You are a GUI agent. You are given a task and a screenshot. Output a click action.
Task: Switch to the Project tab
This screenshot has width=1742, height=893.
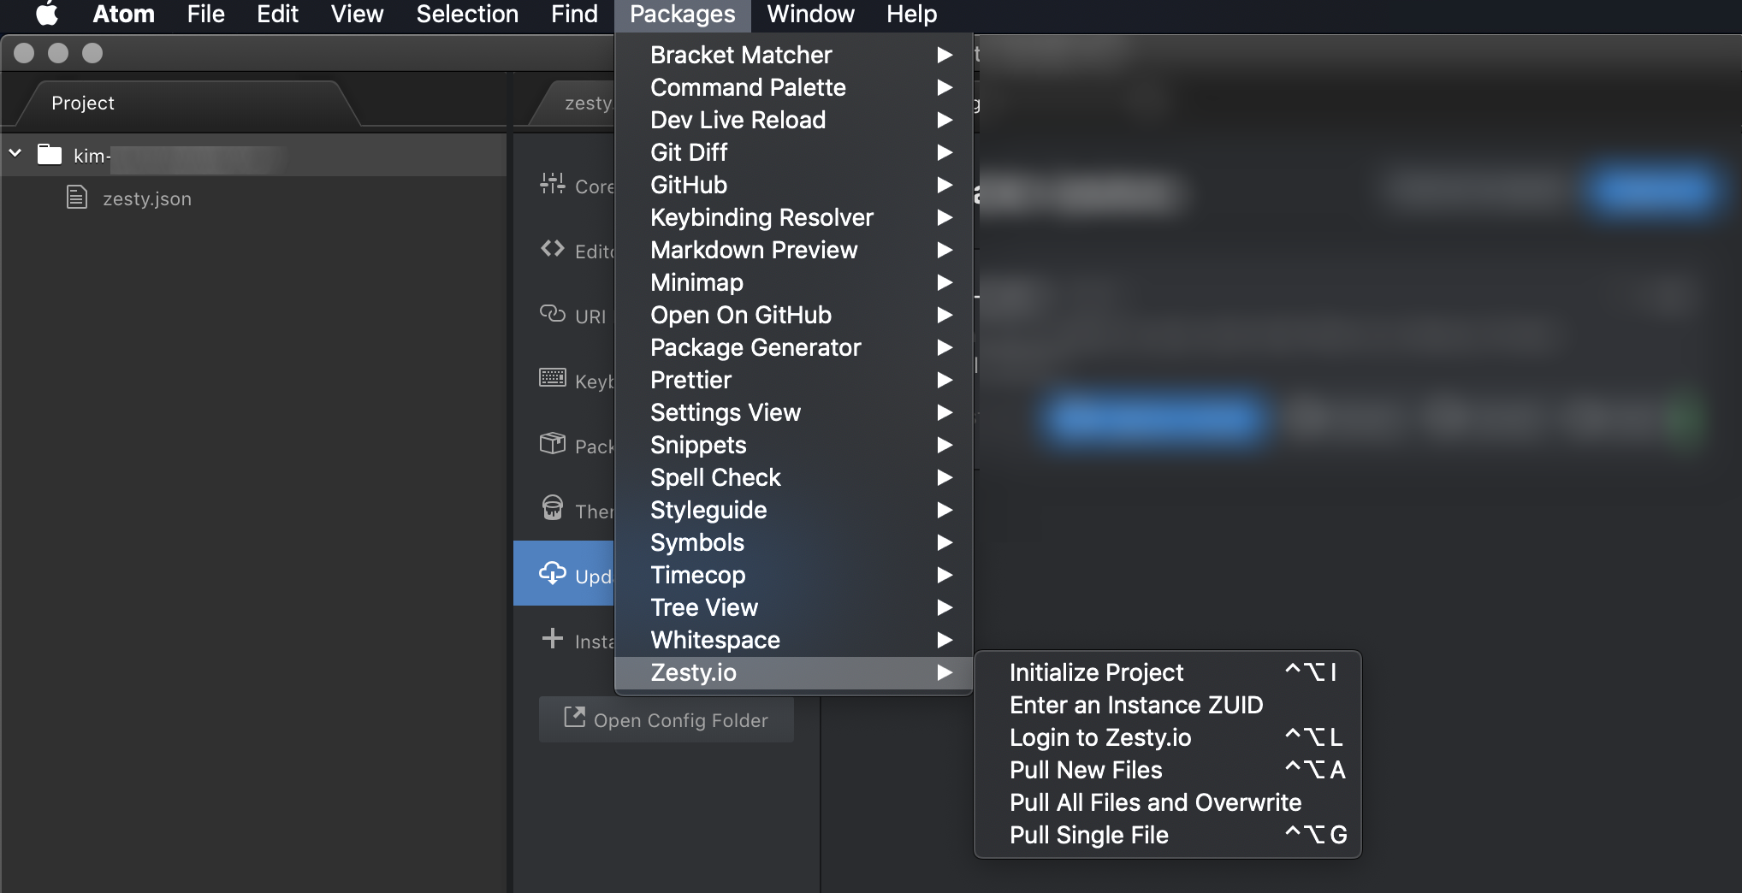click(x=83, y=103)
